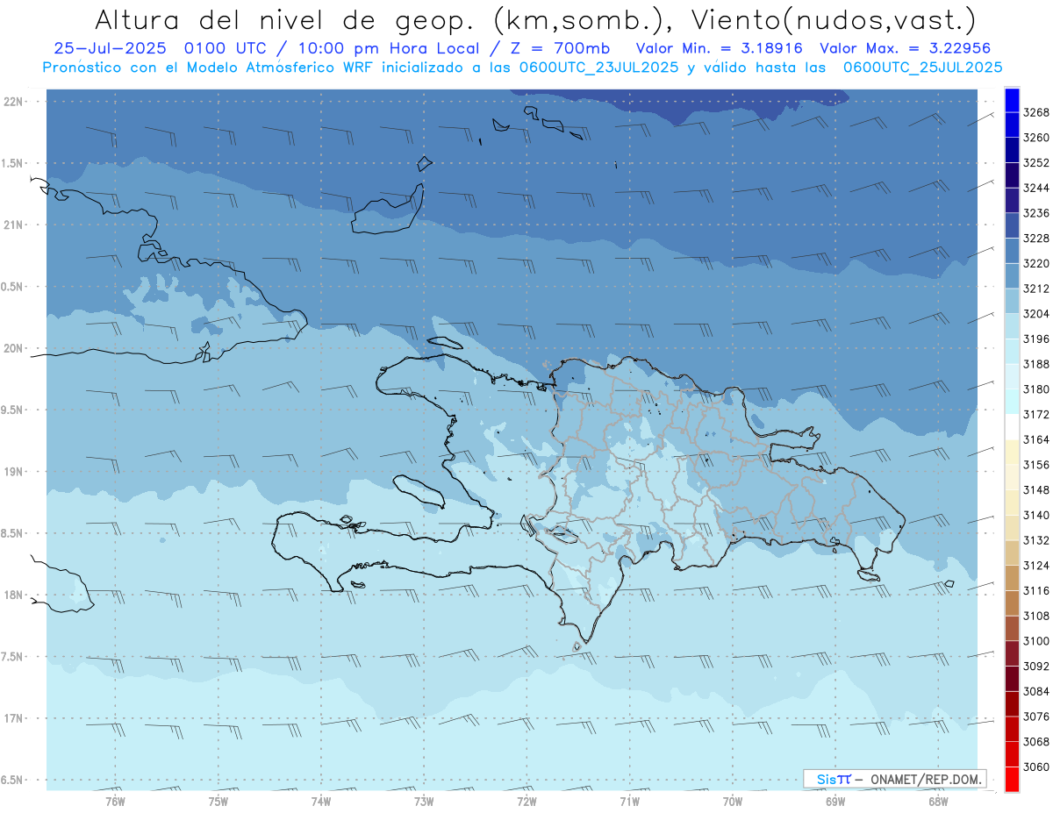Click the 17N latitude axis label
The width and height of the screenshot is (1053, 813).
[15, 718]
